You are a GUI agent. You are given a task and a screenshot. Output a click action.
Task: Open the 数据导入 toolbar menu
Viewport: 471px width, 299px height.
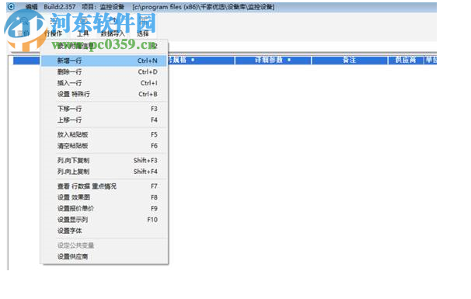point(113,33)
